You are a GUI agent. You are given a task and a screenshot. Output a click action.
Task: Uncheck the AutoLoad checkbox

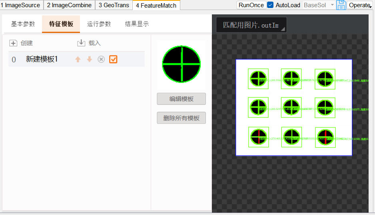coord(270,5)
